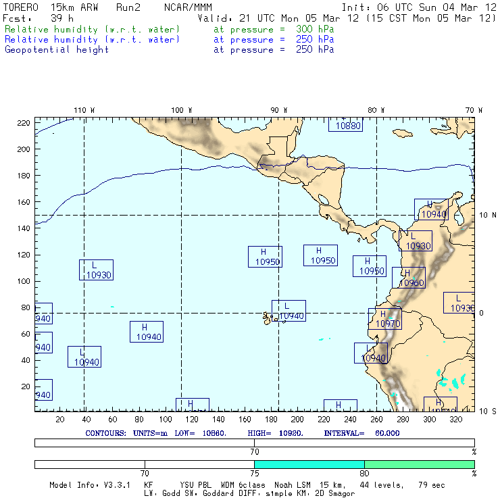Click the Galapagos Islands on the map
The image size is (500, 500).
[x=268, y=318]
